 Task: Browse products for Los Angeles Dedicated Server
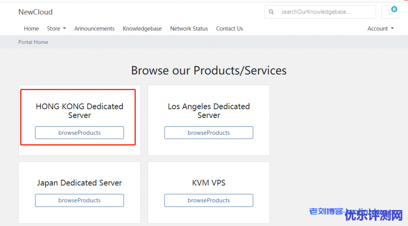coord(209,133)
